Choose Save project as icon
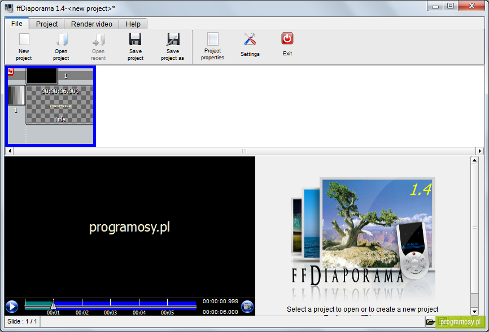The height and width of the screenshot is (332, 489). point(172,46)
